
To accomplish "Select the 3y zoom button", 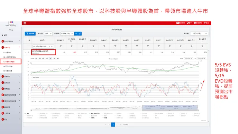I will 54,58.
